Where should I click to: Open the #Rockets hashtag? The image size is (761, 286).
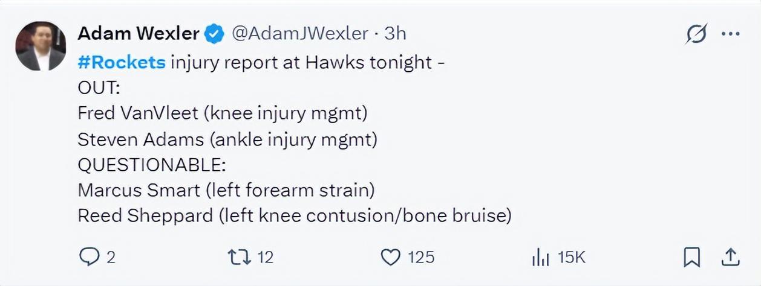[122, 62]
